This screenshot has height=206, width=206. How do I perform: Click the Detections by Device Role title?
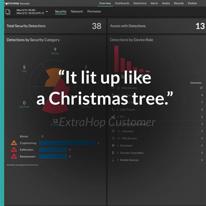click(131, 40)
